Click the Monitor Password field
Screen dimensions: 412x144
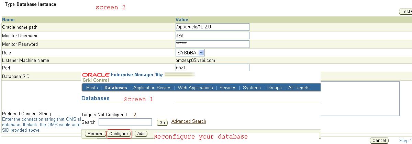coord(212,44)
